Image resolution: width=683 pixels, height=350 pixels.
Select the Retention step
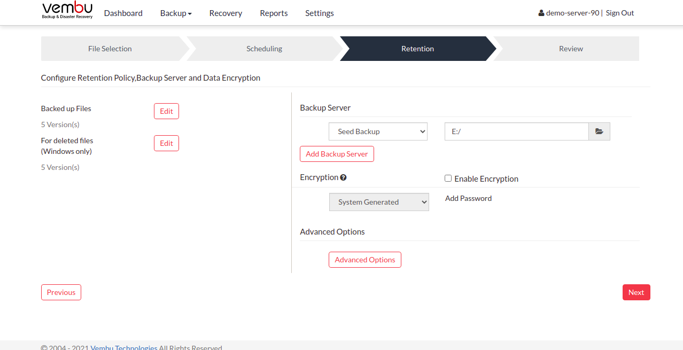[418, 49]
